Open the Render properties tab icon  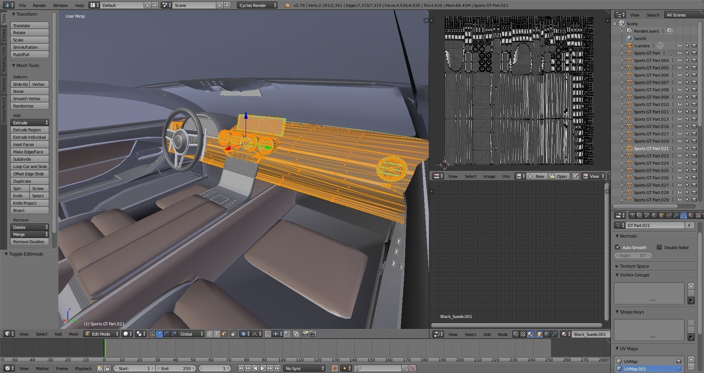pyautogui.click(x=632, y=215)
